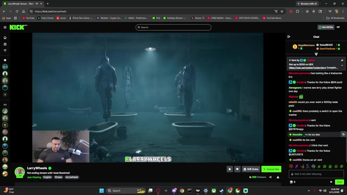Mute the LarryWheels Stream browser tab
This screenshot has width=347, height=195.
37,4
